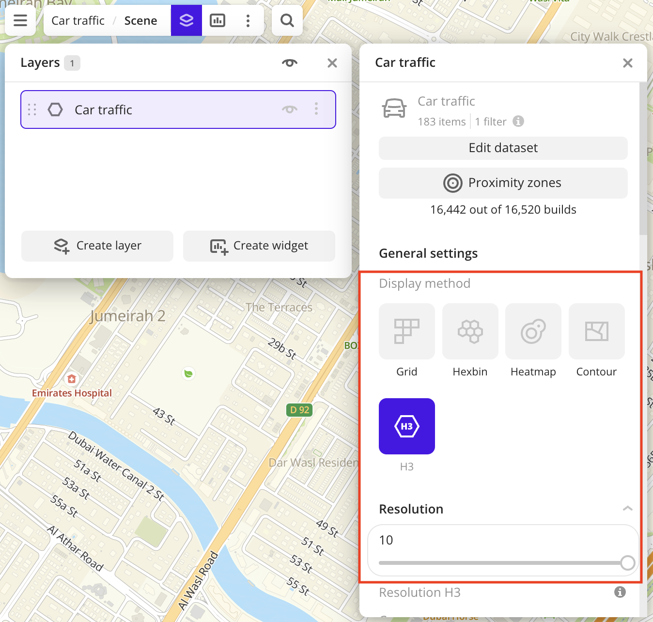
Task: Open the hamburger main menu
Action: click(20, 20)
